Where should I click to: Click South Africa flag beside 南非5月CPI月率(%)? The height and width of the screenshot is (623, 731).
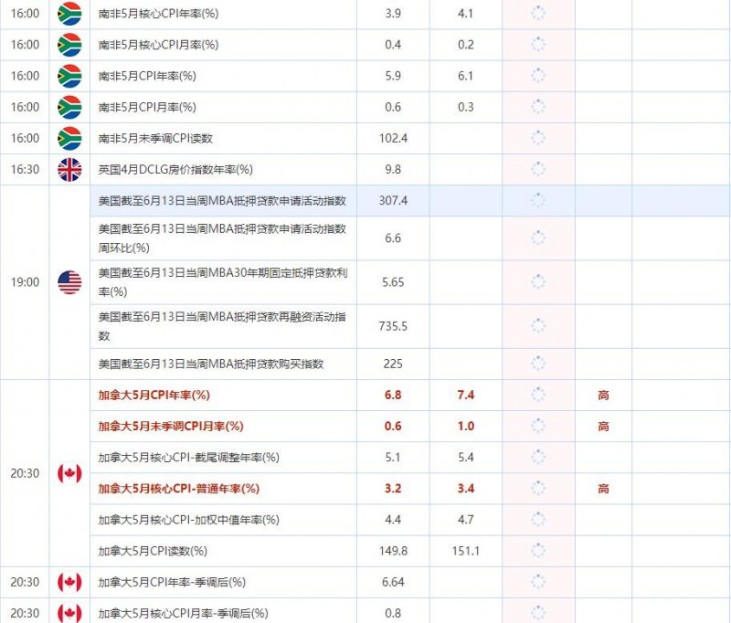pyautogui.click(x=69, y=107)
